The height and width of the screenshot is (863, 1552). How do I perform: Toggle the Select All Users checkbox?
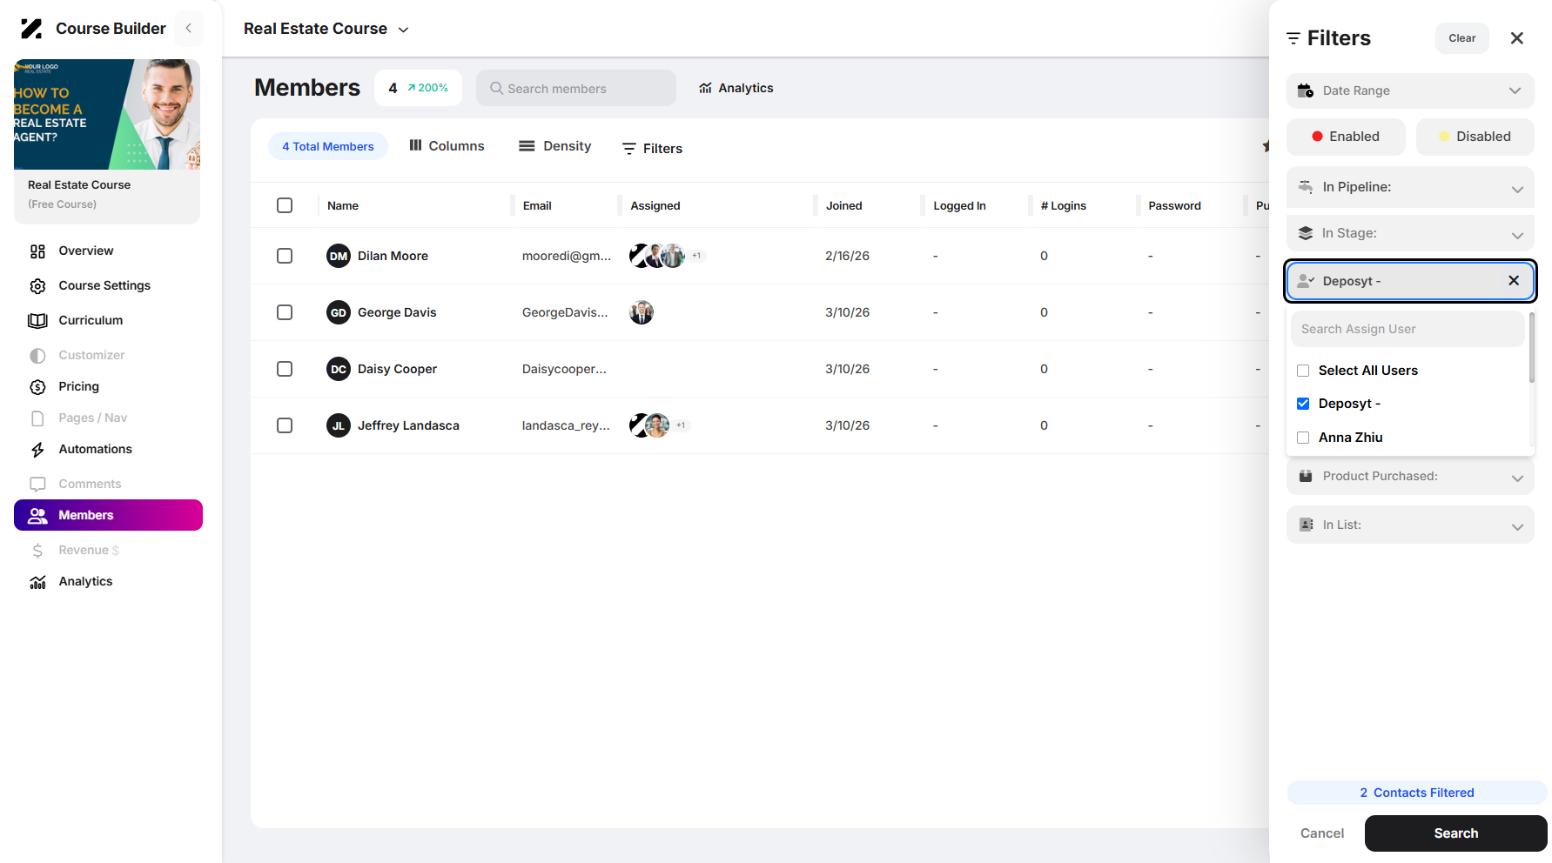click(x=1303, y=371)
